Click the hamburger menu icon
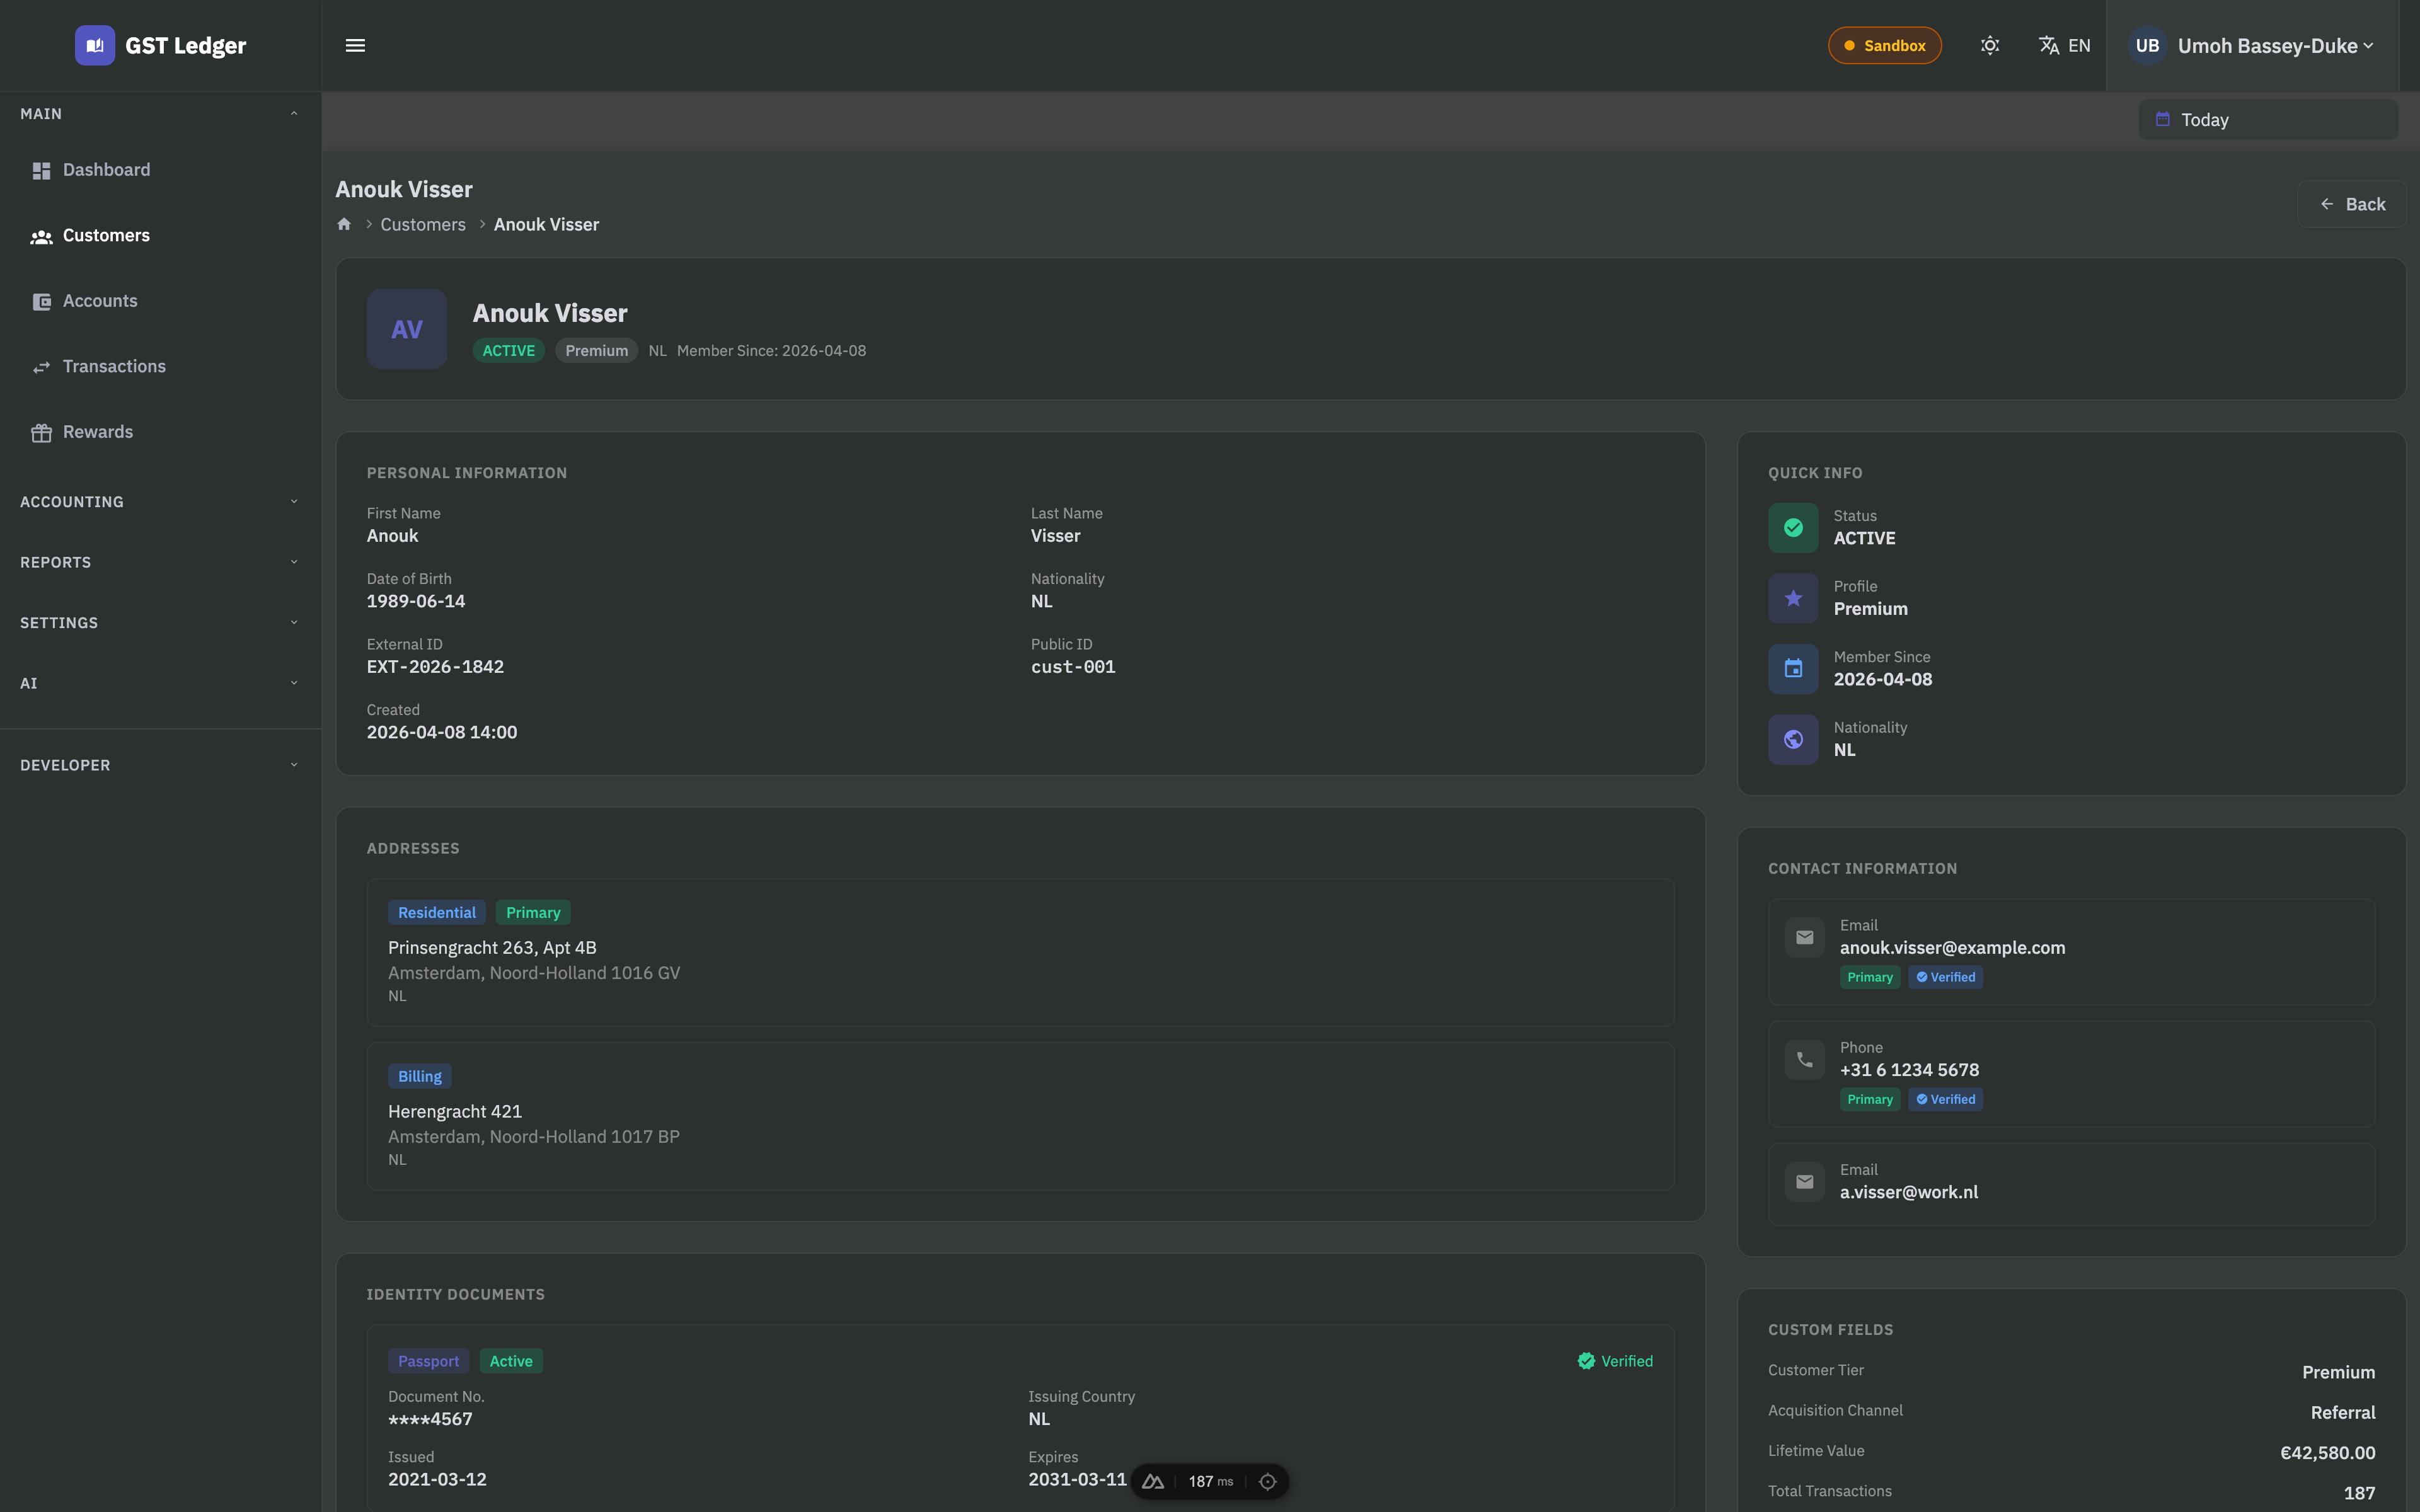The image size is (2420, 1512). pos(355,46)
